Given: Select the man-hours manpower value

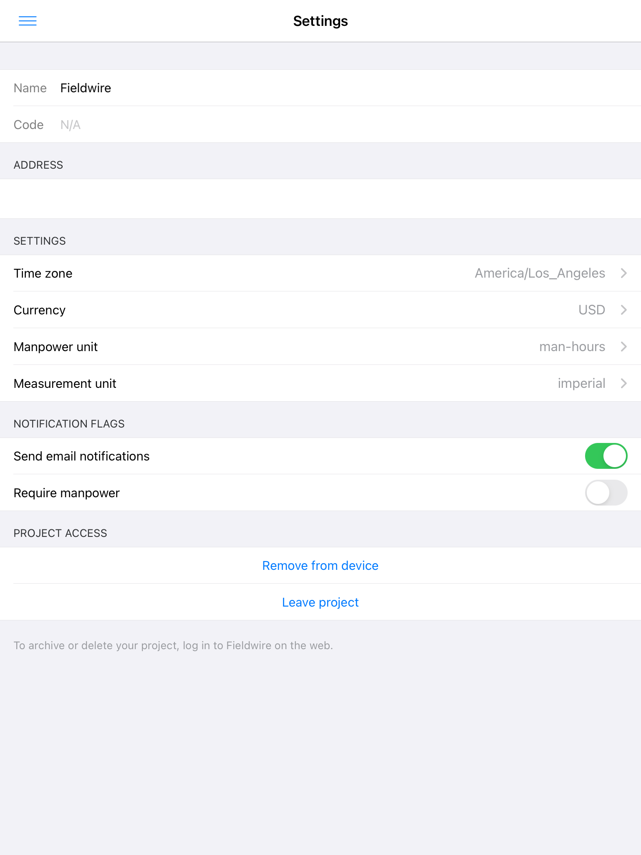Looking at the screenshot, I should (x=572, y=347).
